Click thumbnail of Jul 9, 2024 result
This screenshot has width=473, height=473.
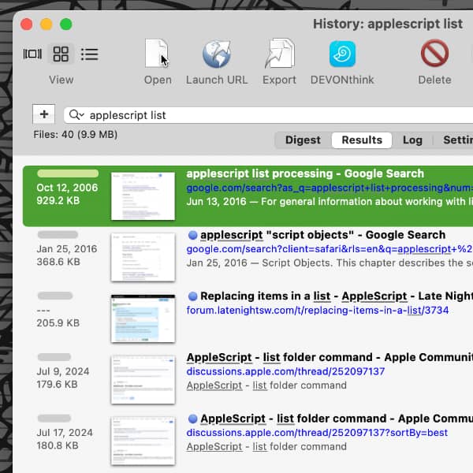pyautogui.click(x=143, y=380)
